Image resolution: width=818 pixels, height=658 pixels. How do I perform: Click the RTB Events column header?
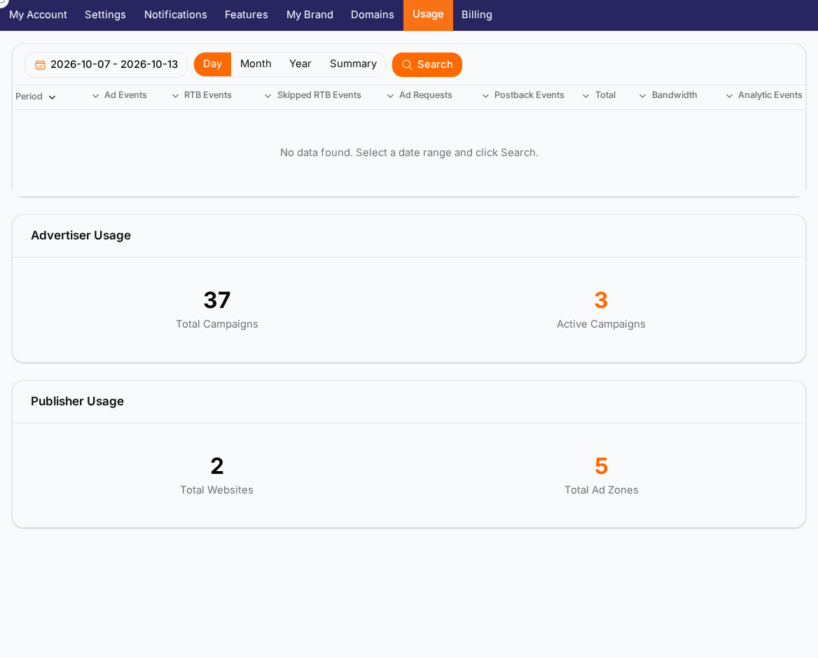(x=207, y=95)
